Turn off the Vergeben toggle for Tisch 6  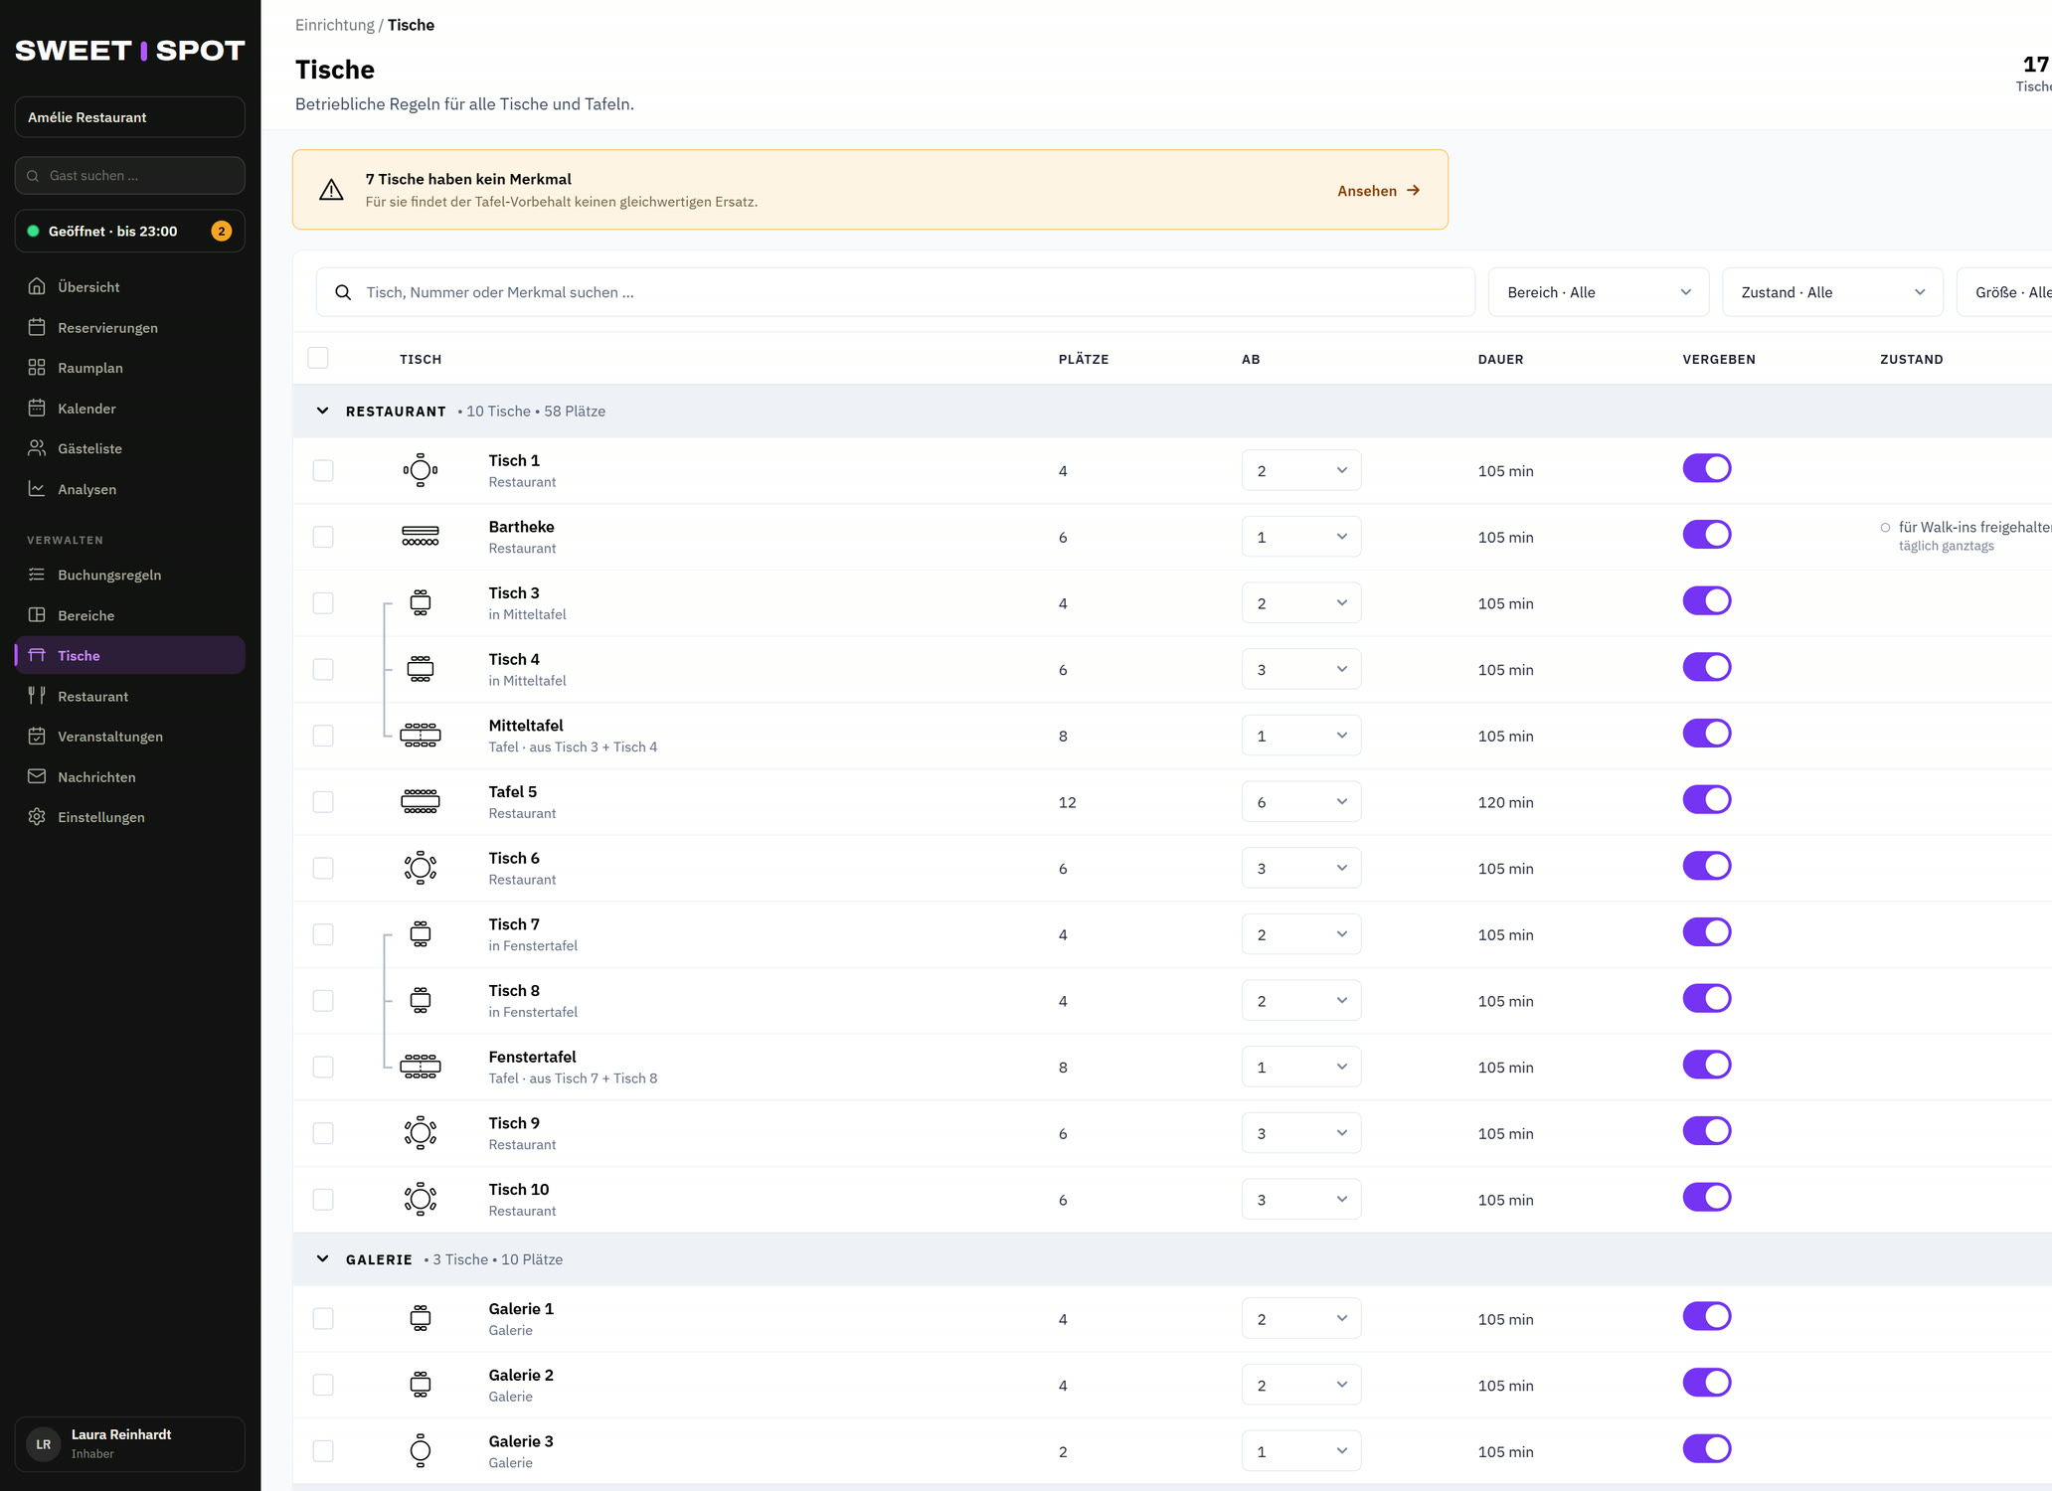(1707, 866)
